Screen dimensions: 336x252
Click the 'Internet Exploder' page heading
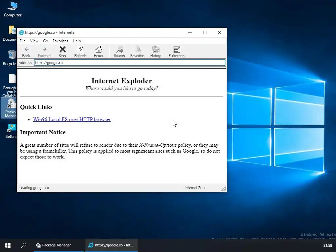click(x=122, y=81)
